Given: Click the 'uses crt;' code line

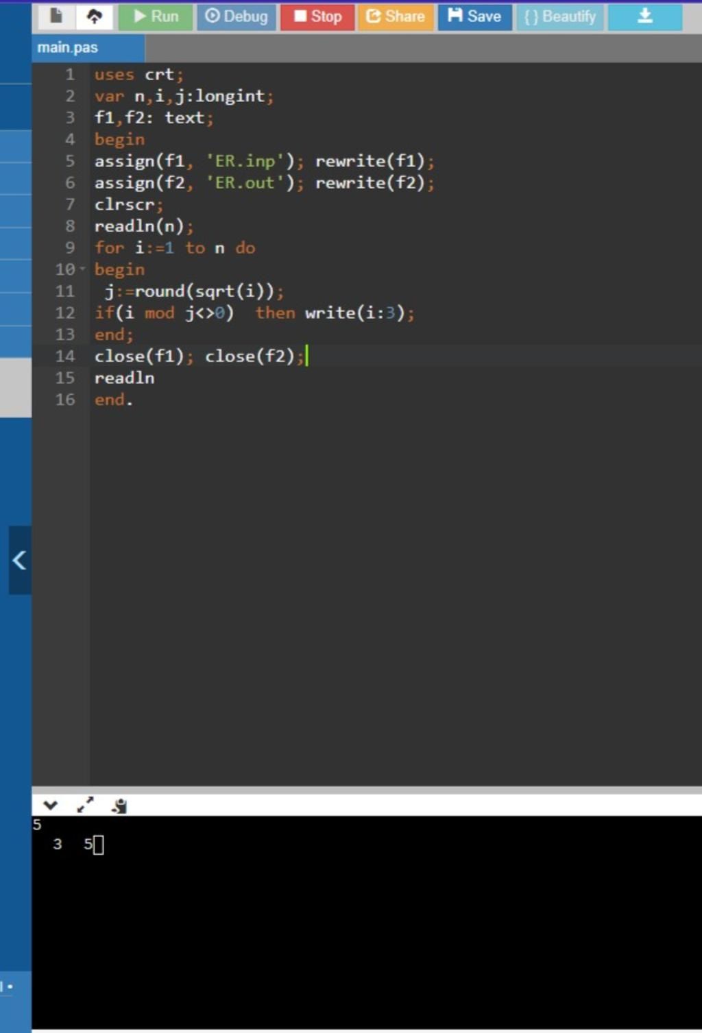Looking at the screenshot, I should (138, 74).
